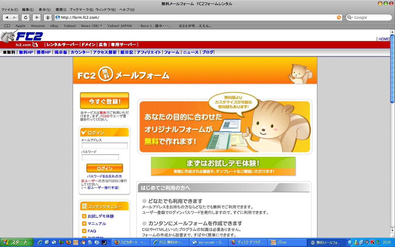Image resolution: width=395 pixels, height=247 pixels.
Task: Open the ヘルプ(H) menu
Action: point(127,10)
